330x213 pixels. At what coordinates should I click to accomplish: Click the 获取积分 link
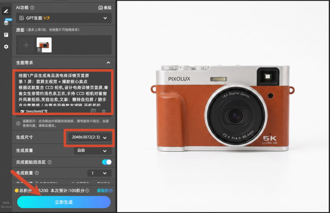105,190
